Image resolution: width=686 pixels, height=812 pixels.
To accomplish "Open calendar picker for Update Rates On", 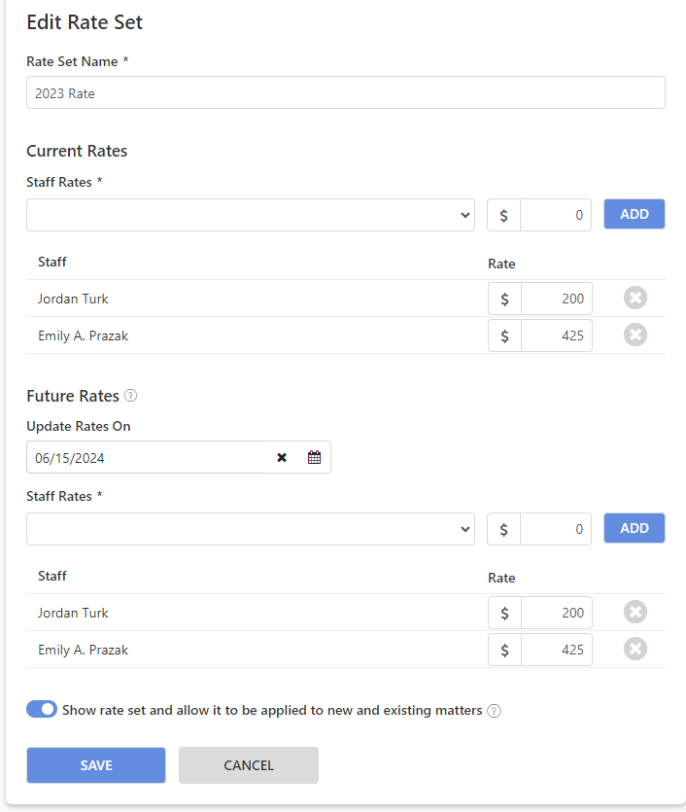I will tap(314, 457).
